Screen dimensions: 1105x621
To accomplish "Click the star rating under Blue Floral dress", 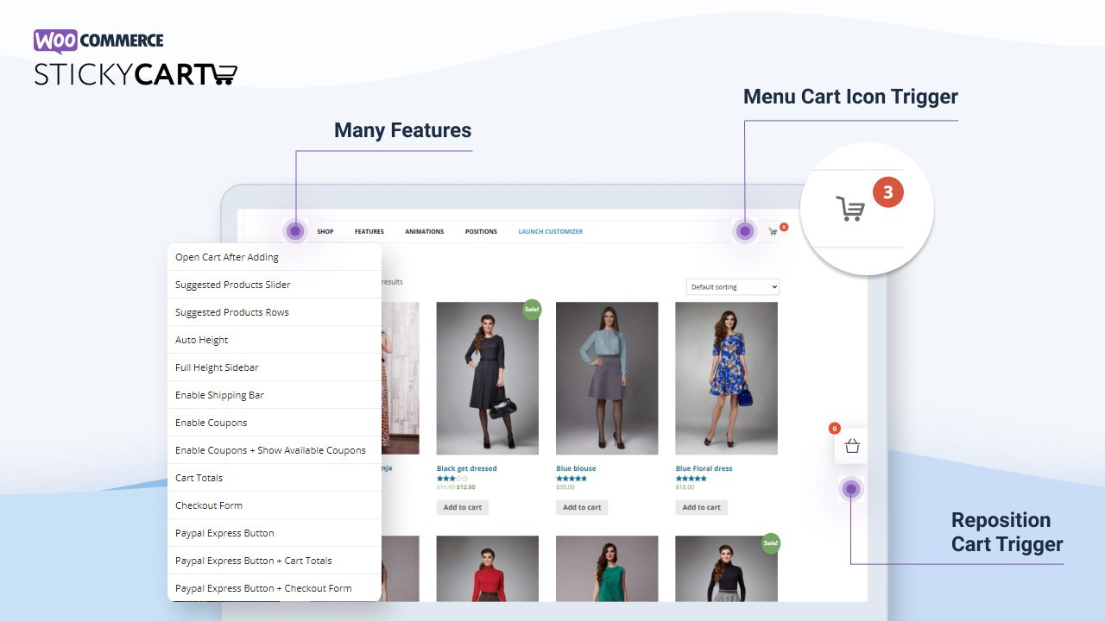I will click(691, 479).
